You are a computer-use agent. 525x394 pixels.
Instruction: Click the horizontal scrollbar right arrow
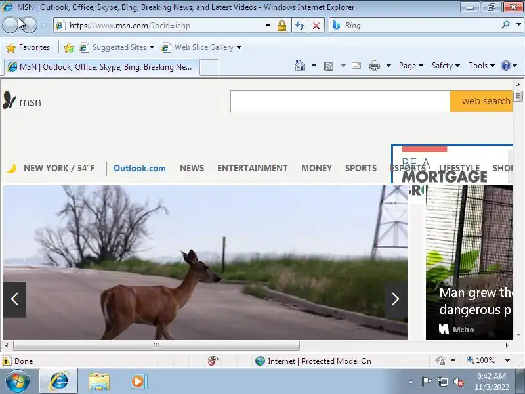pos(507,345)
